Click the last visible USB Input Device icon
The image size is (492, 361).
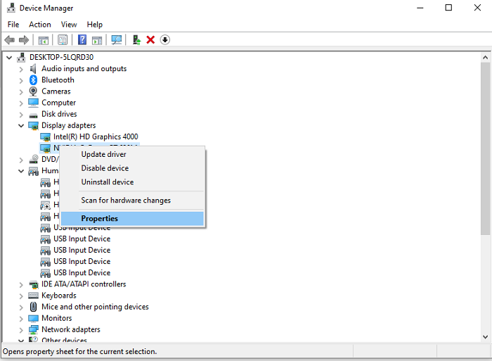click(x=45, y=273)
